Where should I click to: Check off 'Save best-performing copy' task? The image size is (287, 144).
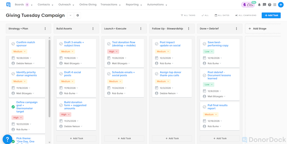(x=204, y=44)
